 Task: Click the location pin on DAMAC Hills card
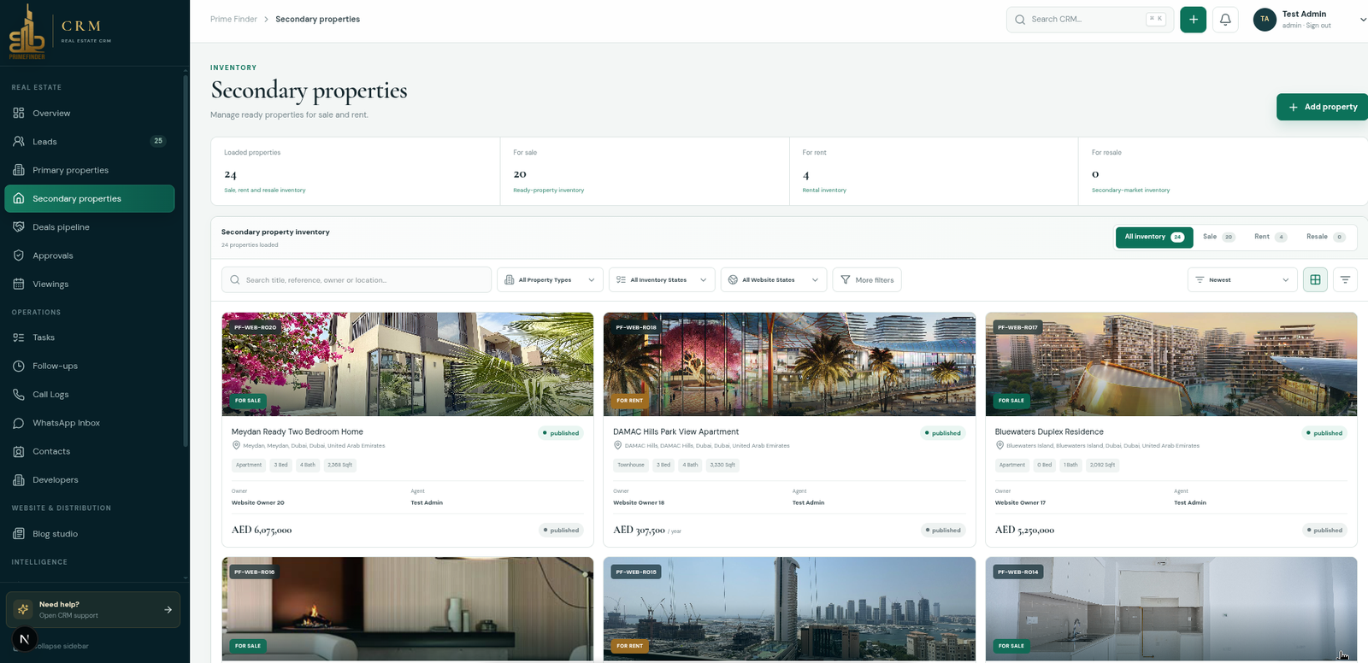pyautogui.click(x=617, y=445)
